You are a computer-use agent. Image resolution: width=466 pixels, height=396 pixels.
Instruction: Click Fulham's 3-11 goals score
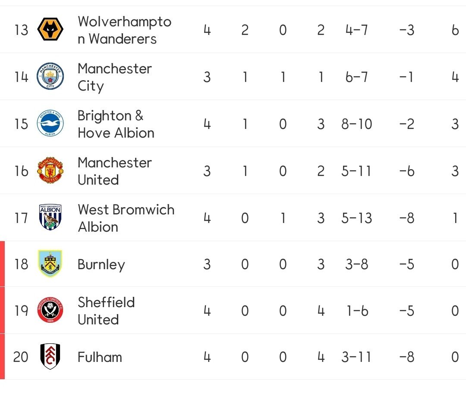tap(357, 357)
